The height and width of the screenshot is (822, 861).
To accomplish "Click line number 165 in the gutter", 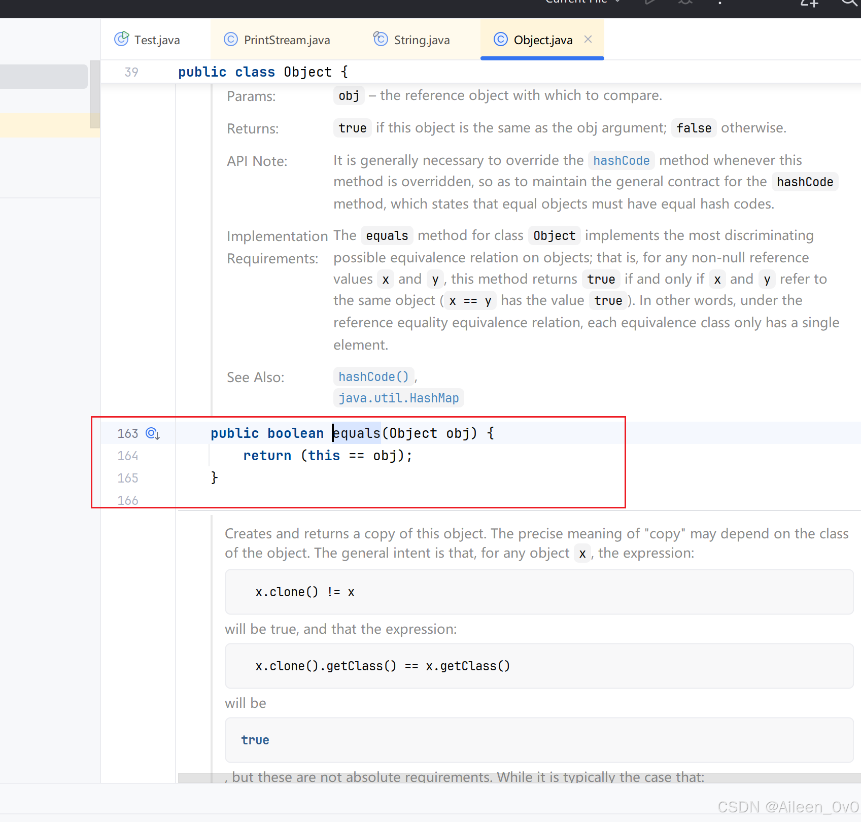I will tap(128, 478).
